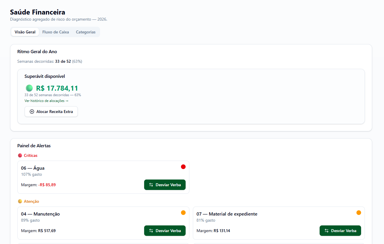Click the title 07 — Material de expediente
The height and width of the screenshot is (244, 384).
(x=227, y=214)
